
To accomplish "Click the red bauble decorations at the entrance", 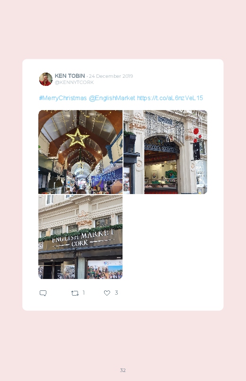I will pyautogui.click(x=197, y=135).
